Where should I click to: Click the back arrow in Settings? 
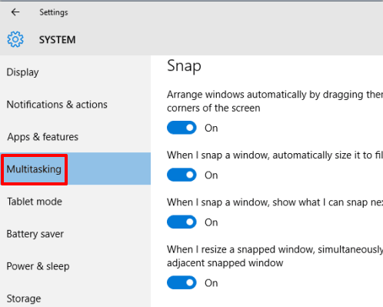click(x=15, y=12)
